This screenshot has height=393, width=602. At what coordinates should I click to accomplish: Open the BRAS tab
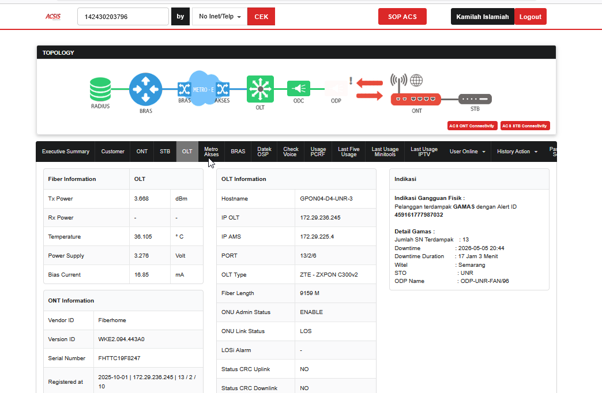click(x=238, y=152)
